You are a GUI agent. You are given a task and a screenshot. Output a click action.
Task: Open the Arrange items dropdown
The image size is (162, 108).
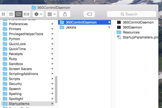pyautogui.click(x=51, y=14)
